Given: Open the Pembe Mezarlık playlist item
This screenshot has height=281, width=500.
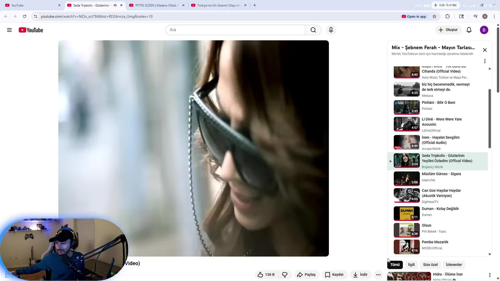Looking at the screenshot, I should (437, 246).
